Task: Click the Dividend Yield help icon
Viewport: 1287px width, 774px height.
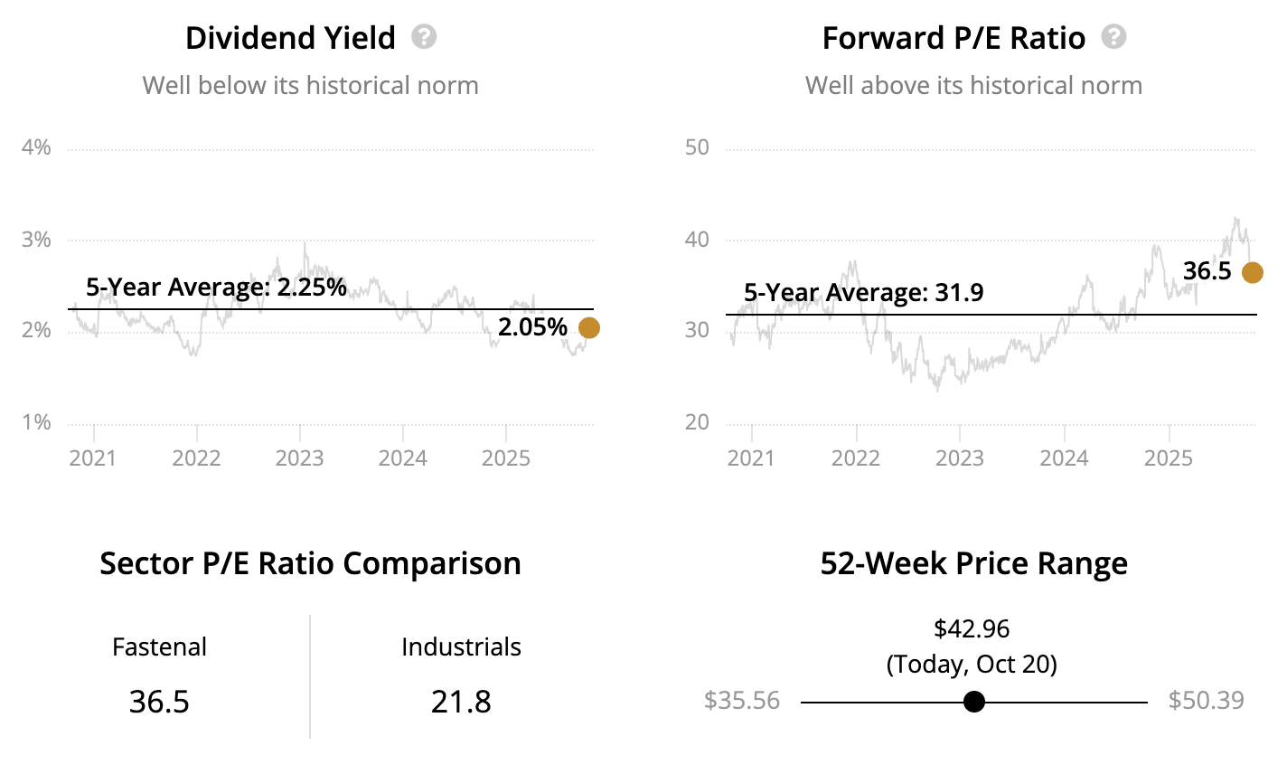Action: pyautogui.click(x=424, y=37)
